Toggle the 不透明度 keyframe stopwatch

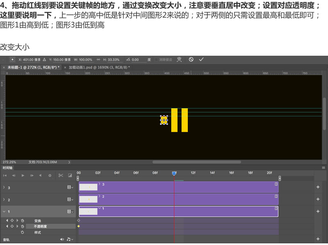tap(23, 227)
